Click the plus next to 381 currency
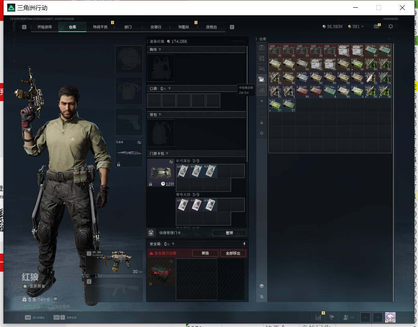 point(362,26)
